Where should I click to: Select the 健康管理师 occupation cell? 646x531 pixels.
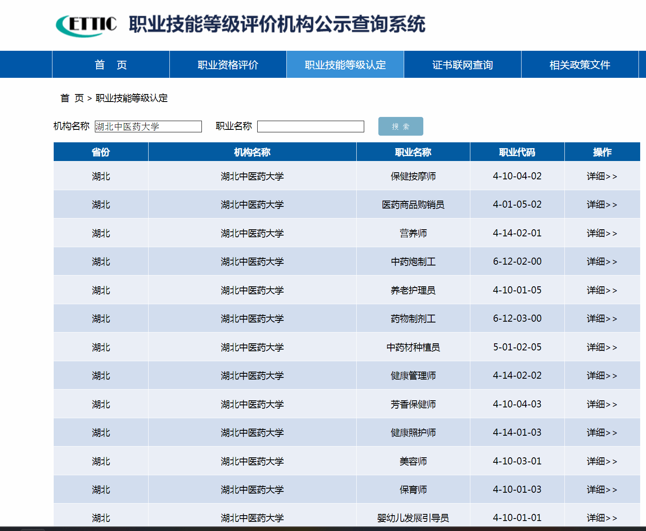click(413, 376)
